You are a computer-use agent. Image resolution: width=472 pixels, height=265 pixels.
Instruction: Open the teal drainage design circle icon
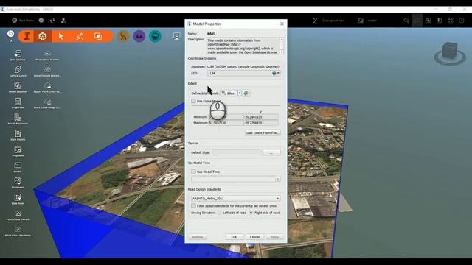click(156, 36)
